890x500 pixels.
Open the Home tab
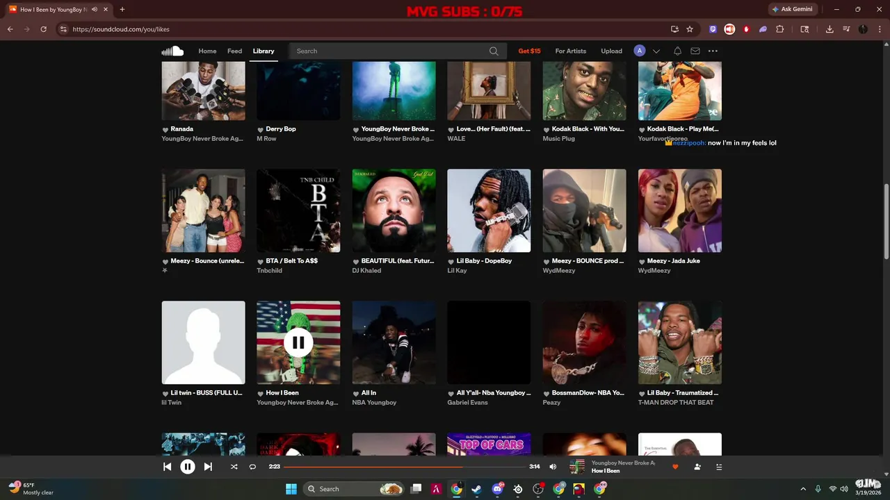207,51
